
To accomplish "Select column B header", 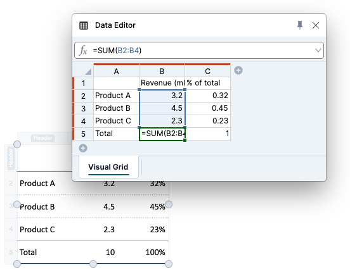I will click(x=162, y=72).
